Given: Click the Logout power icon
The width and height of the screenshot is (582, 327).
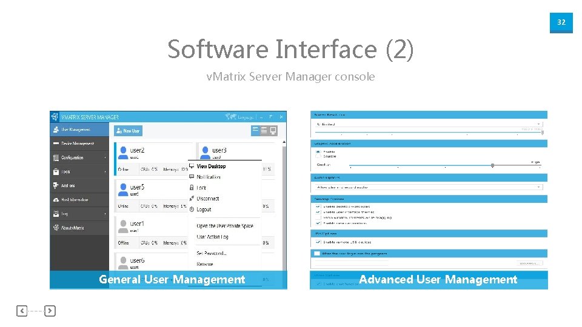Looking at the screenshot, I should [x=192, y=209].
